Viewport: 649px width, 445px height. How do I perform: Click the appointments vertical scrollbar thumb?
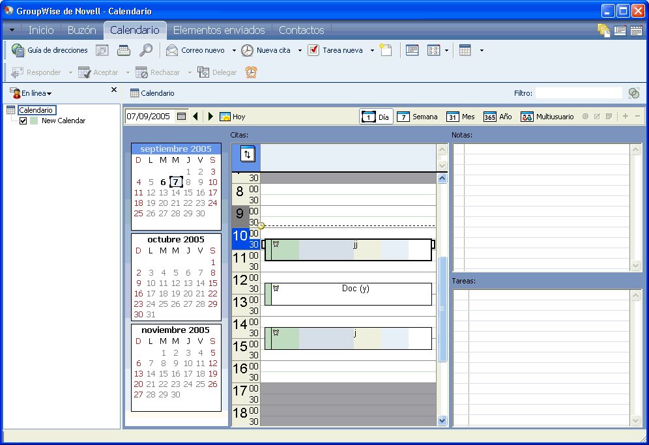442,309
